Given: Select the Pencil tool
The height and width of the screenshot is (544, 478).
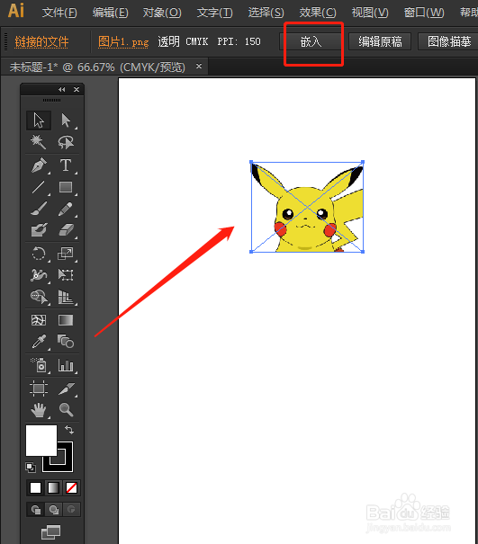Looking at the screenshot, I should pyautogui.click(x=66, y=209).
